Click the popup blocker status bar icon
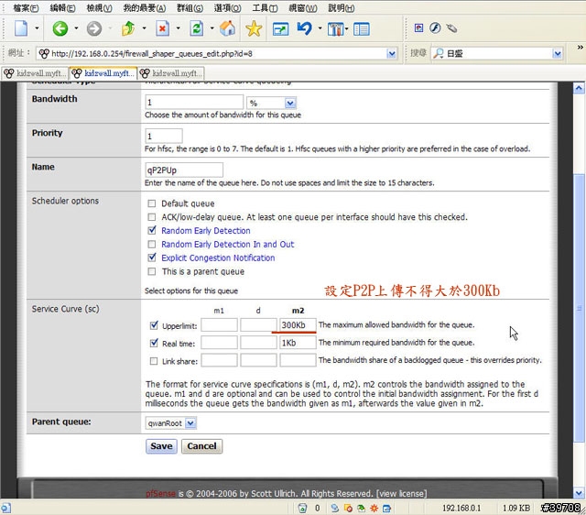 click(x=348, y=508)
